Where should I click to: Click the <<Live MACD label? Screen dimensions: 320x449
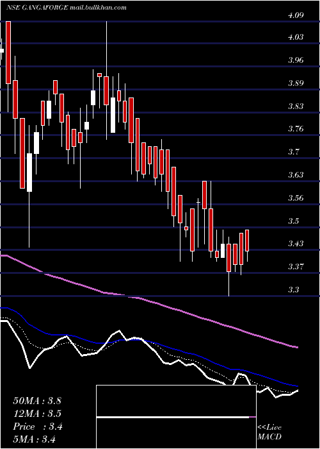point(269,432)
